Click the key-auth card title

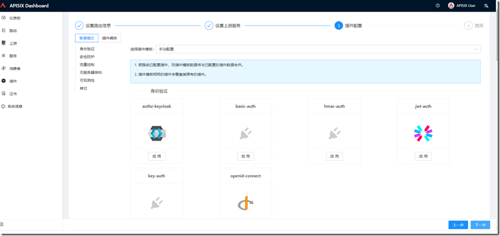157,176
